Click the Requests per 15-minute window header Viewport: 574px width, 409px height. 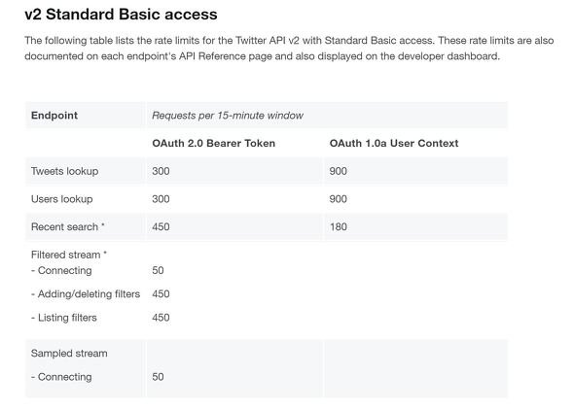[x=228, y=116]
